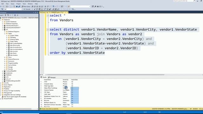Open the Tools menu

click(24, 4)
